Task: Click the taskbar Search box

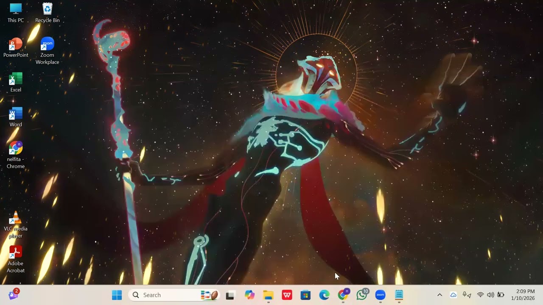Action: click(175, 295)
